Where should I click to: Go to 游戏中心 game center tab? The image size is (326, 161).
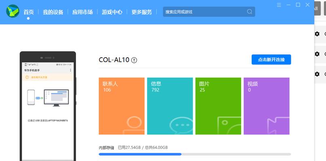[112, 12]
